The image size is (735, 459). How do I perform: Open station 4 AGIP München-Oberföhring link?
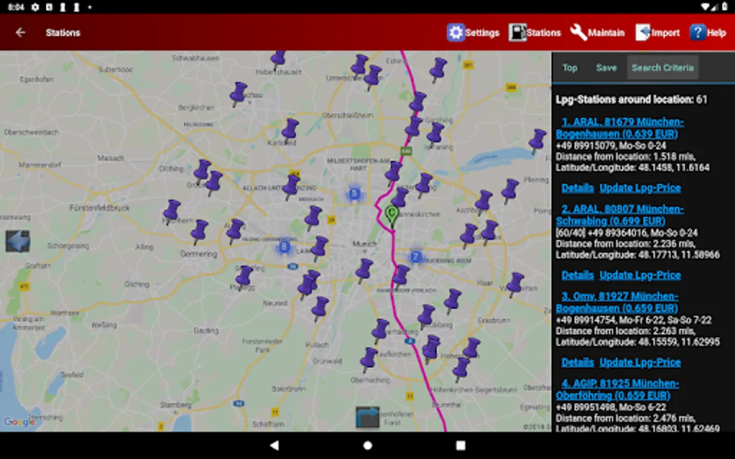point(618,390)
